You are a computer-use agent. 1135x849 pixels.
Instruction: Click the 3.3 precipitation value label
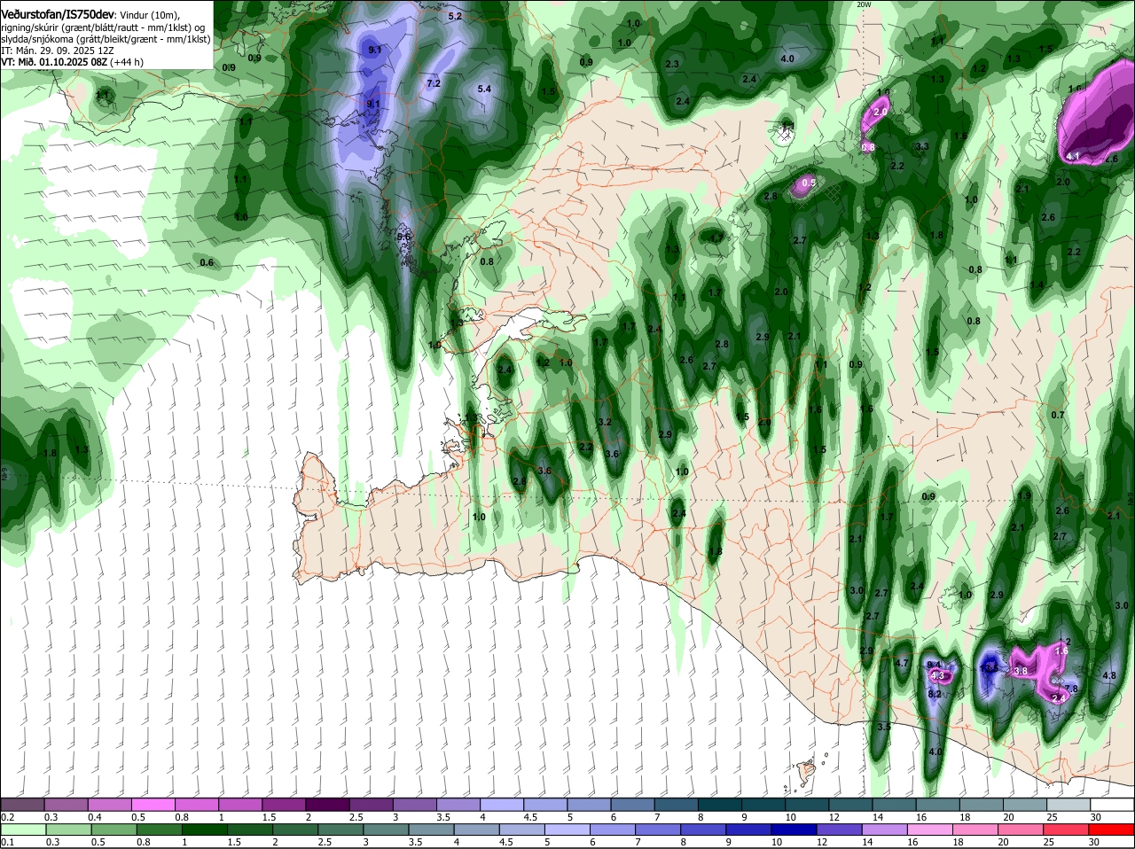(x=922, y=146)
